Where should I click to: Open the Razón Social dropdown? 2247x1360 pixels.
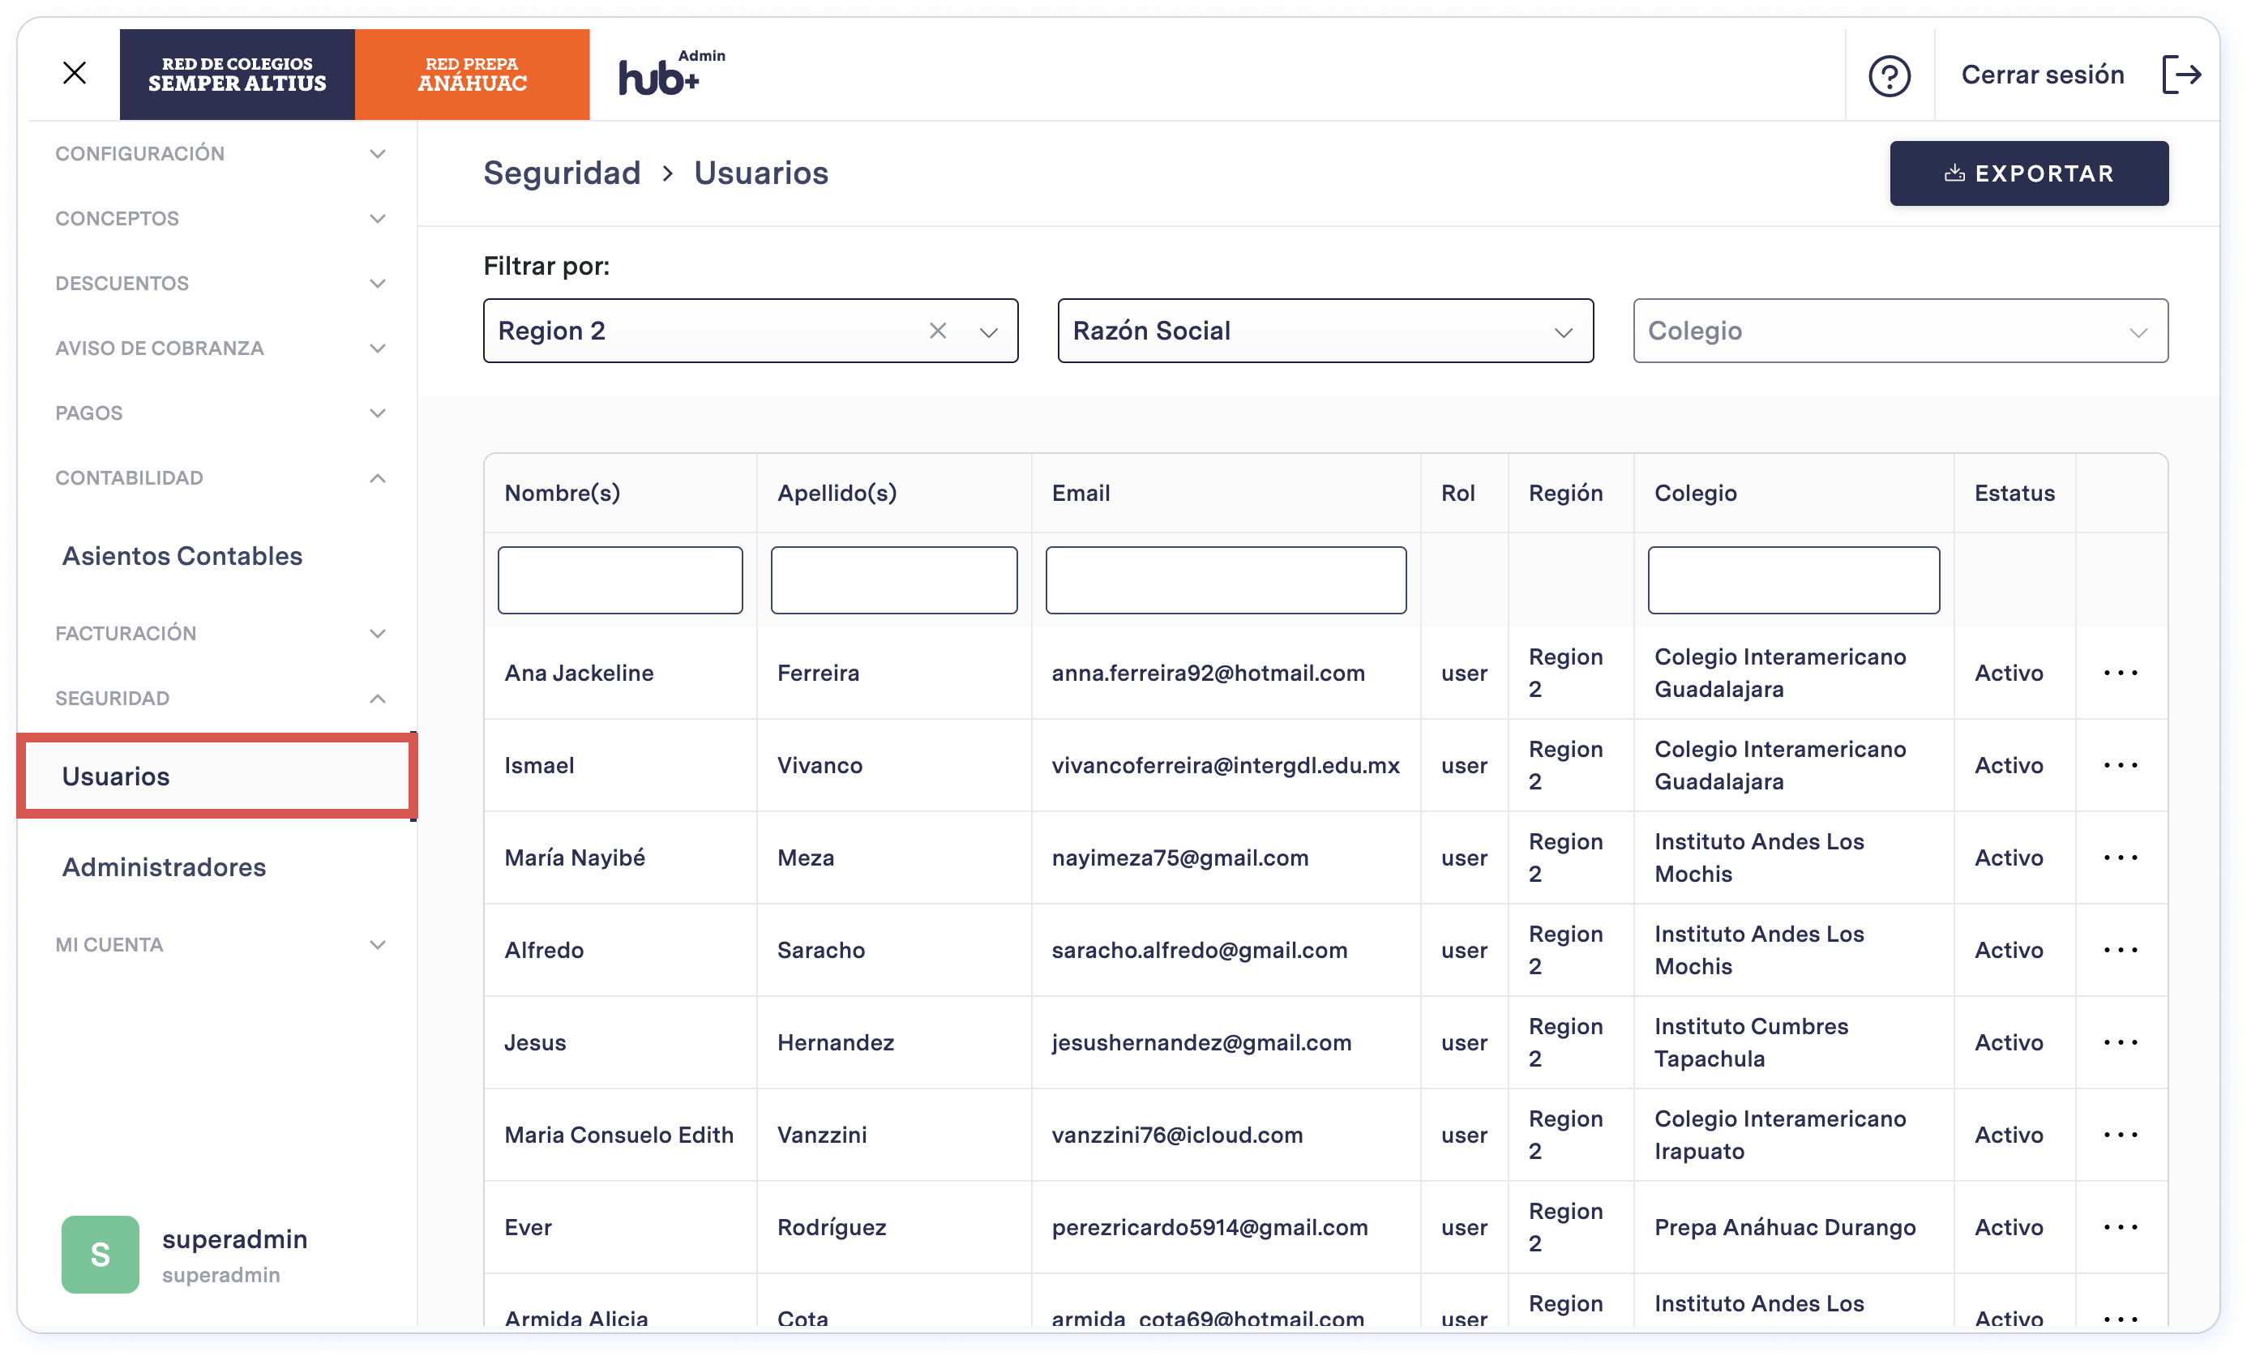(x=1325, y=331)
